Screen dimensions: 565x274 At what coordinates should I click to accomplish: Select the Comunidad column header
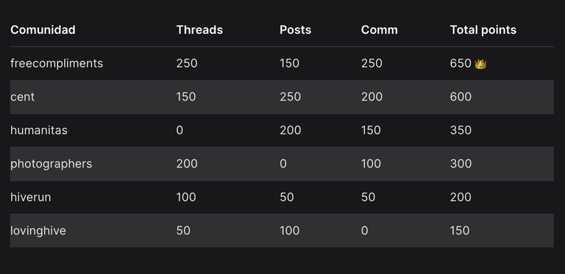43,30
